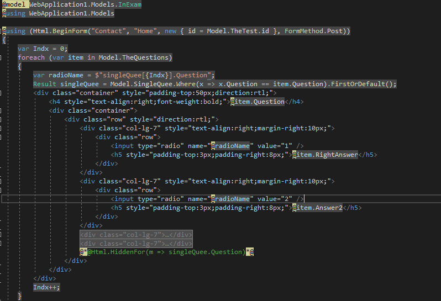The image size is (441, 301).
Task: Click the radio input with value="1"
Action: (x=207, y=146)
